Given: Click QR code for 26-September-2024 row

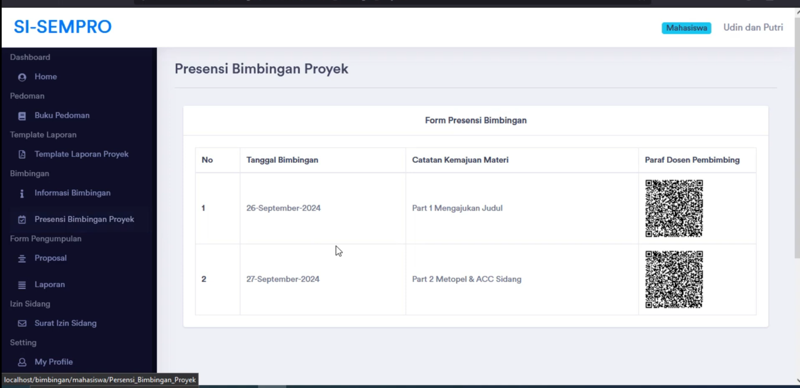Looking at the screenshot, I should pos(674,208).
